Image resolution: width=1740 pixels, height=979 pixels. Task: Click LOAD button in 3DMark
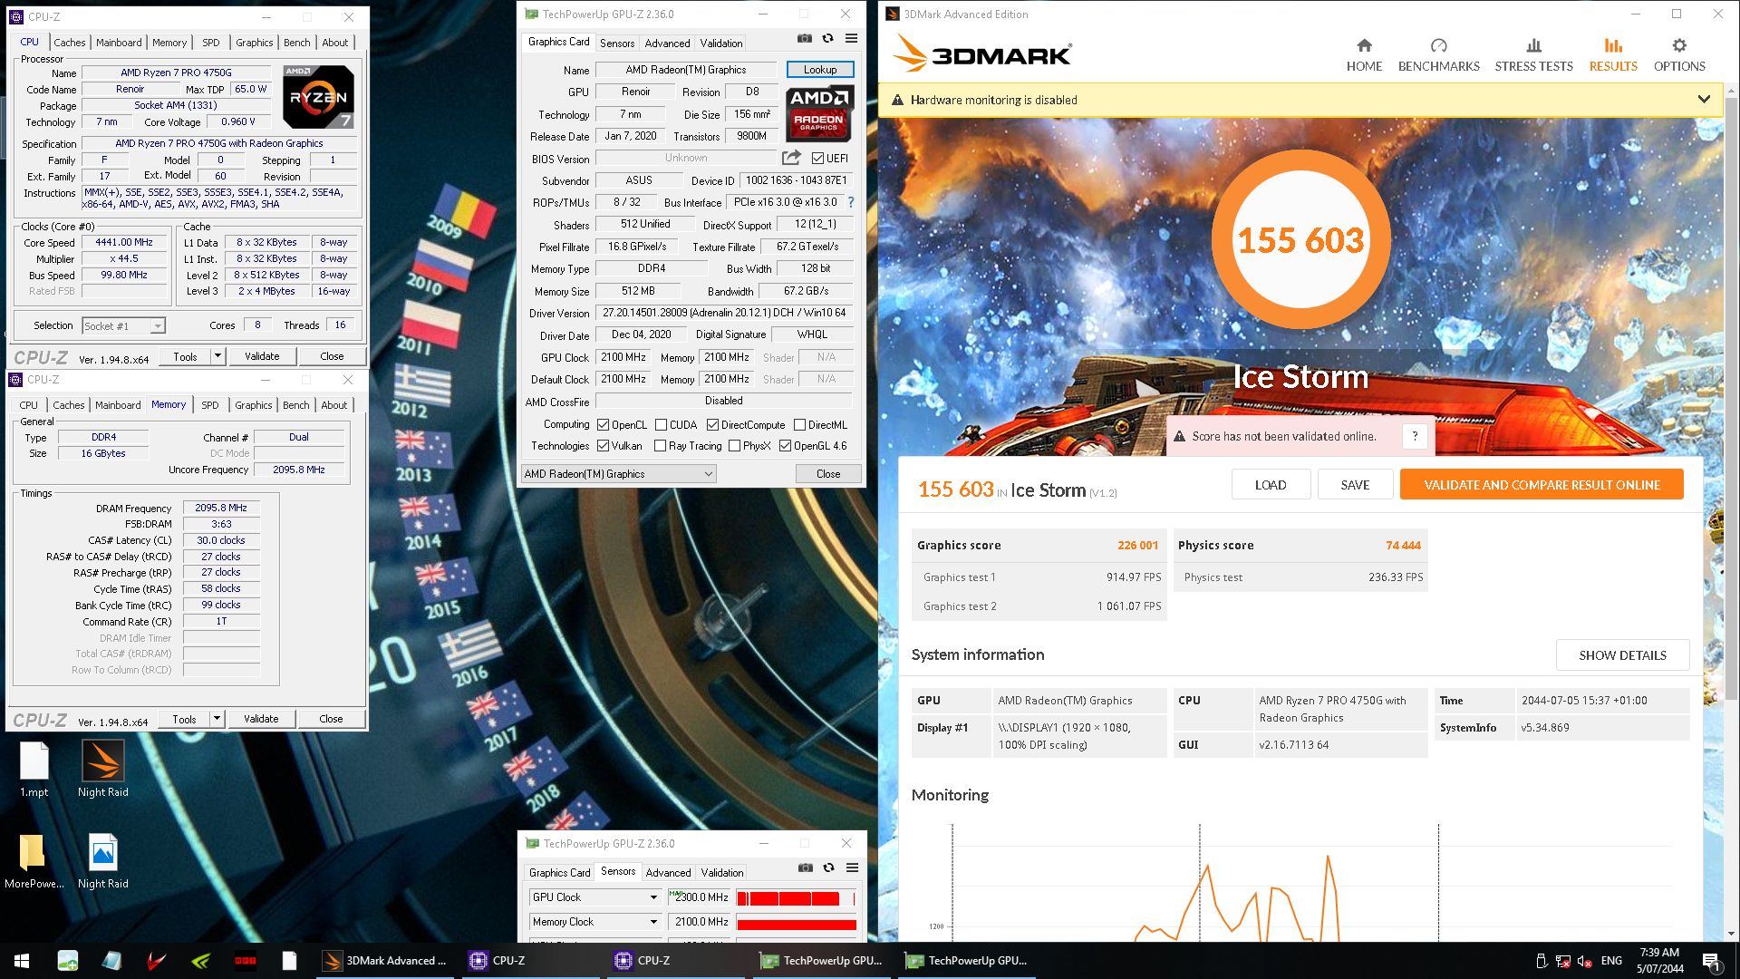coord(1271,485)
